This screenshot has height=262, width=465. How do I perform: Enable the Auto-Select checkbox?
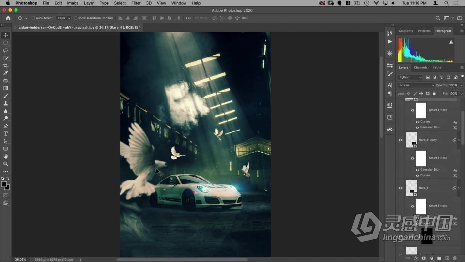point(33,18)
